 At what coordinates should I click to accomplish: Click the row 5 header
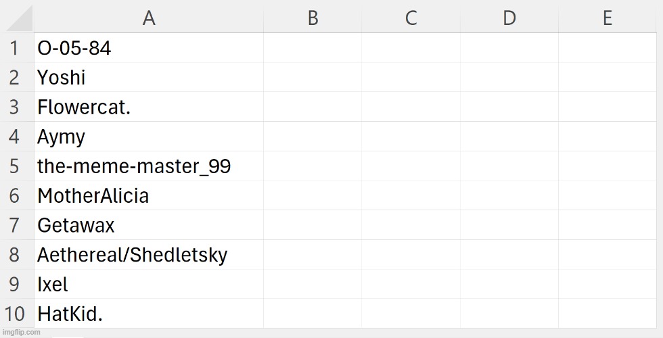pos(15,166)
